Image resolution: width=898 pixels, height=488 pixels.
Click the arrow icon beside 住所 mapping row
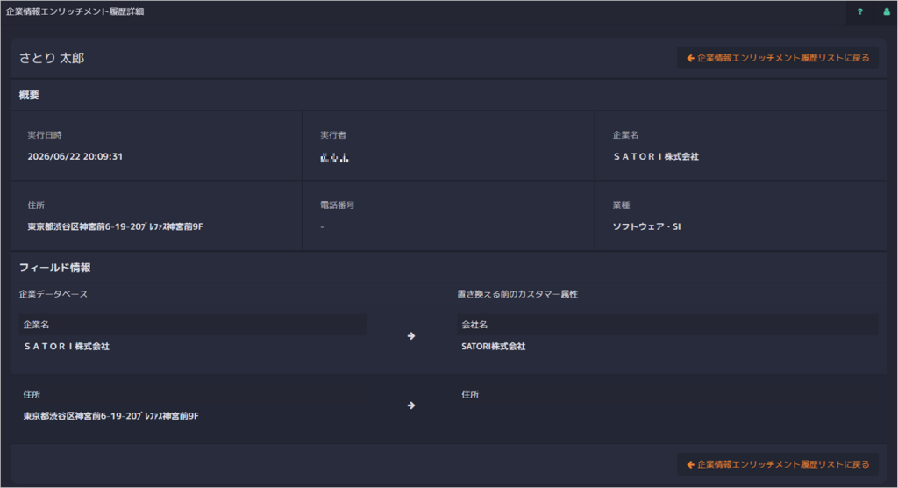[x=411, y=405]
